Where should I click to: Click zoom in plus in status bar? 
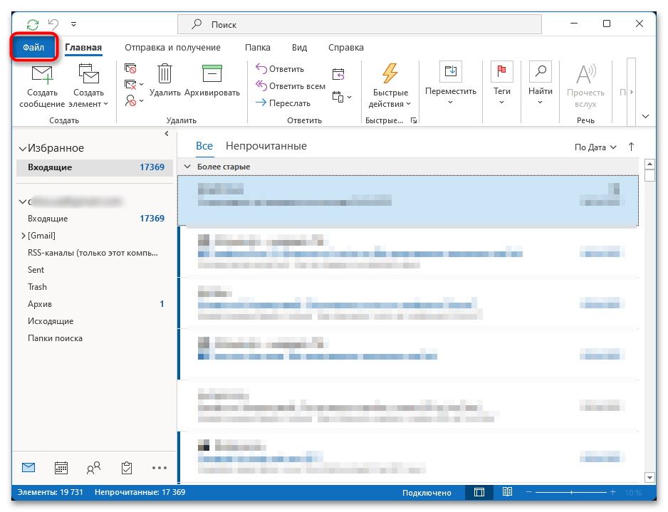612,492
